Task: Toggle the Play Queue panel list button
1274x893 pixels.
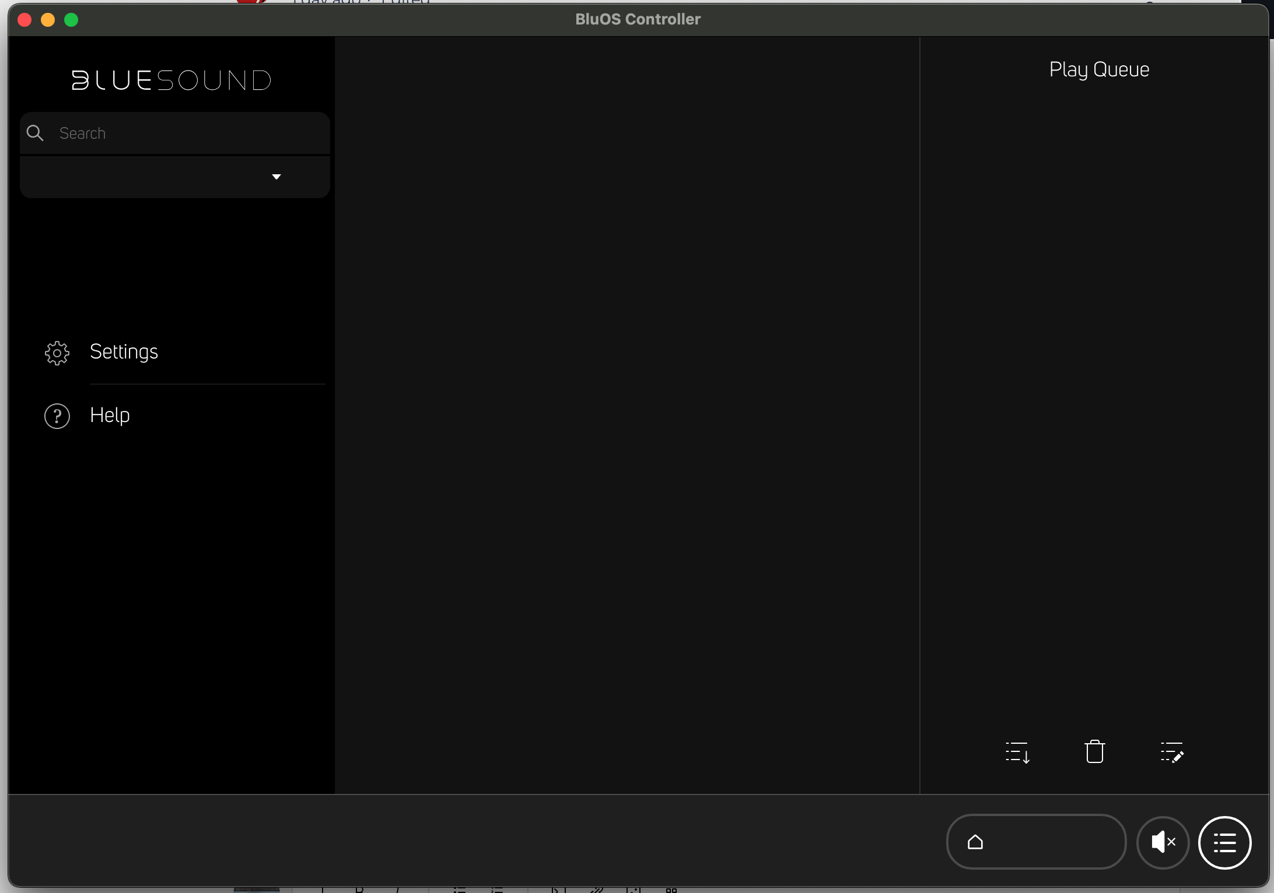Action: pyautogui.click(x=1224, y=842)
